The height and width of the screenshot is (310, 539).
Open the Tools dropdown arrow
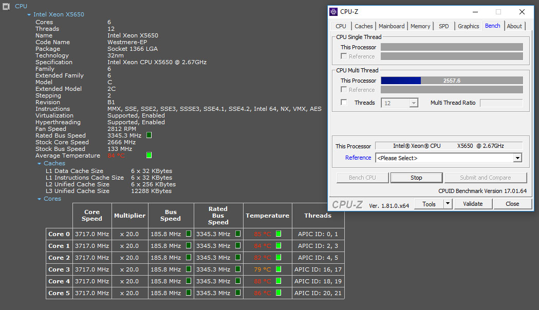(x=448, y=204)
